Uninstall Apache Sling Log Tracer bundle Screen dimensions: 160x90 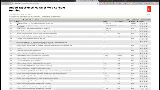click(147, 59)
